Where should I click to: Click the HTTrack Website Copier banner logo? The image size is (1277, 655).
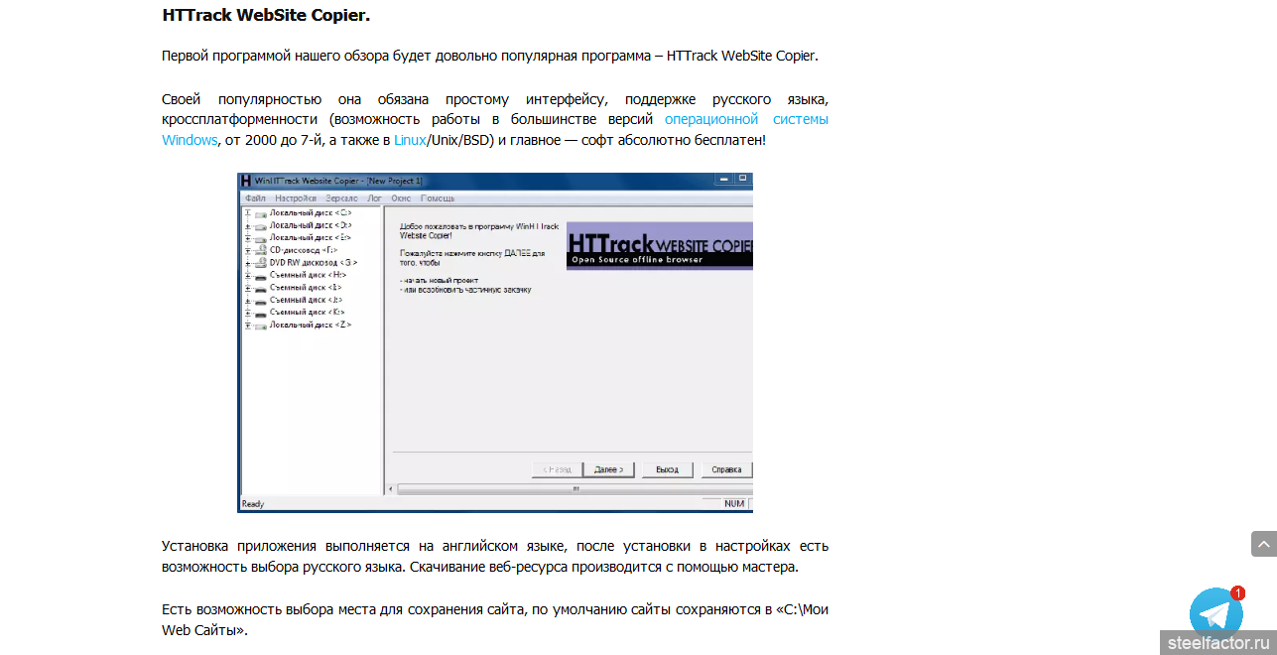point(659,245)
